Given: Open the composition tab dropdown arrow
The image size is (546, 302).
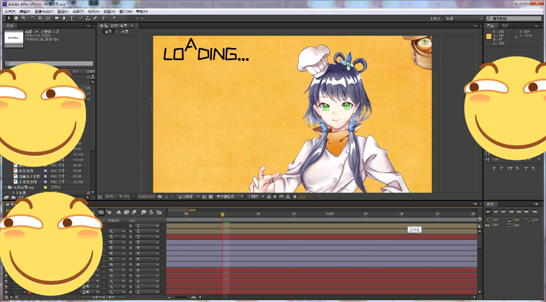Looking at the screenshot, I should click(132, 26).
